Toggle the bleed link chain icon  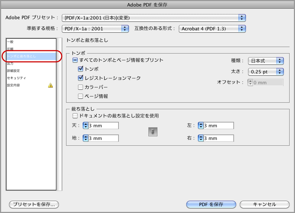pyautogui.click(x=153, y=132)
